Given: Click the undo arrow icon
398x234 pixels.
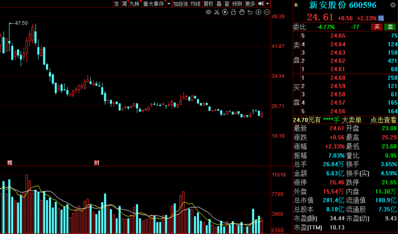Looking at the screenshot, I should coord(250,12).
